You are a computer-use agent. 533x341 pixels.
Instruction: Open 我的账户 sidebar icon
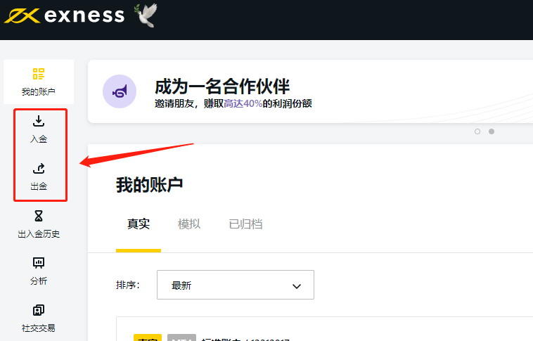coord(39,73)
